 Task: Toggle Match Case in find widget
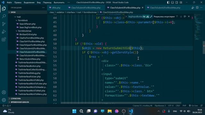point(144,17)
